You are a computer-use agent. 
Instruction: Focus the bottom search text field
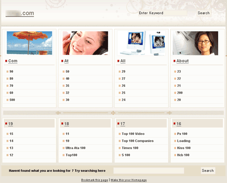coord(149,170)
